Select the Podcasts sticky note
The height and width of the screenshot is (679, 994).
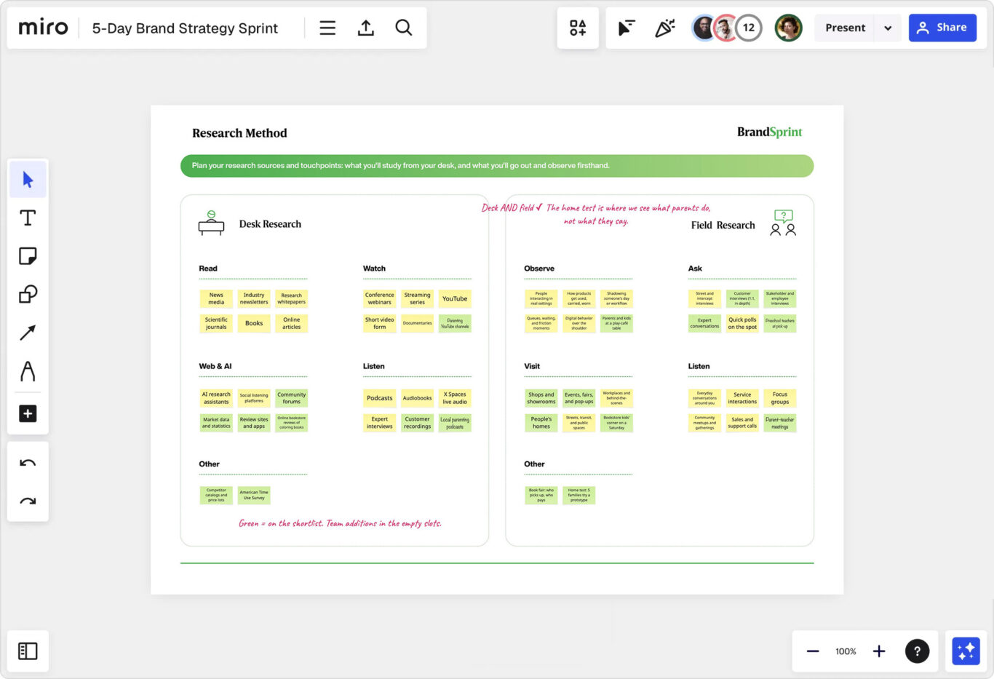pyautogui.click(x=380, y=398)
